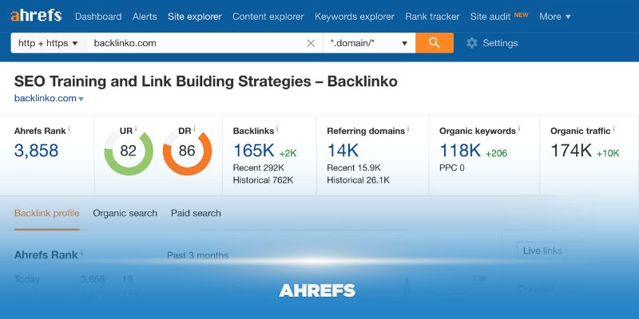Viewport: 639px width, 319px height.
Task: Expand the backlinko.com URL dropdown arrow
Action: tap(81, 99)
